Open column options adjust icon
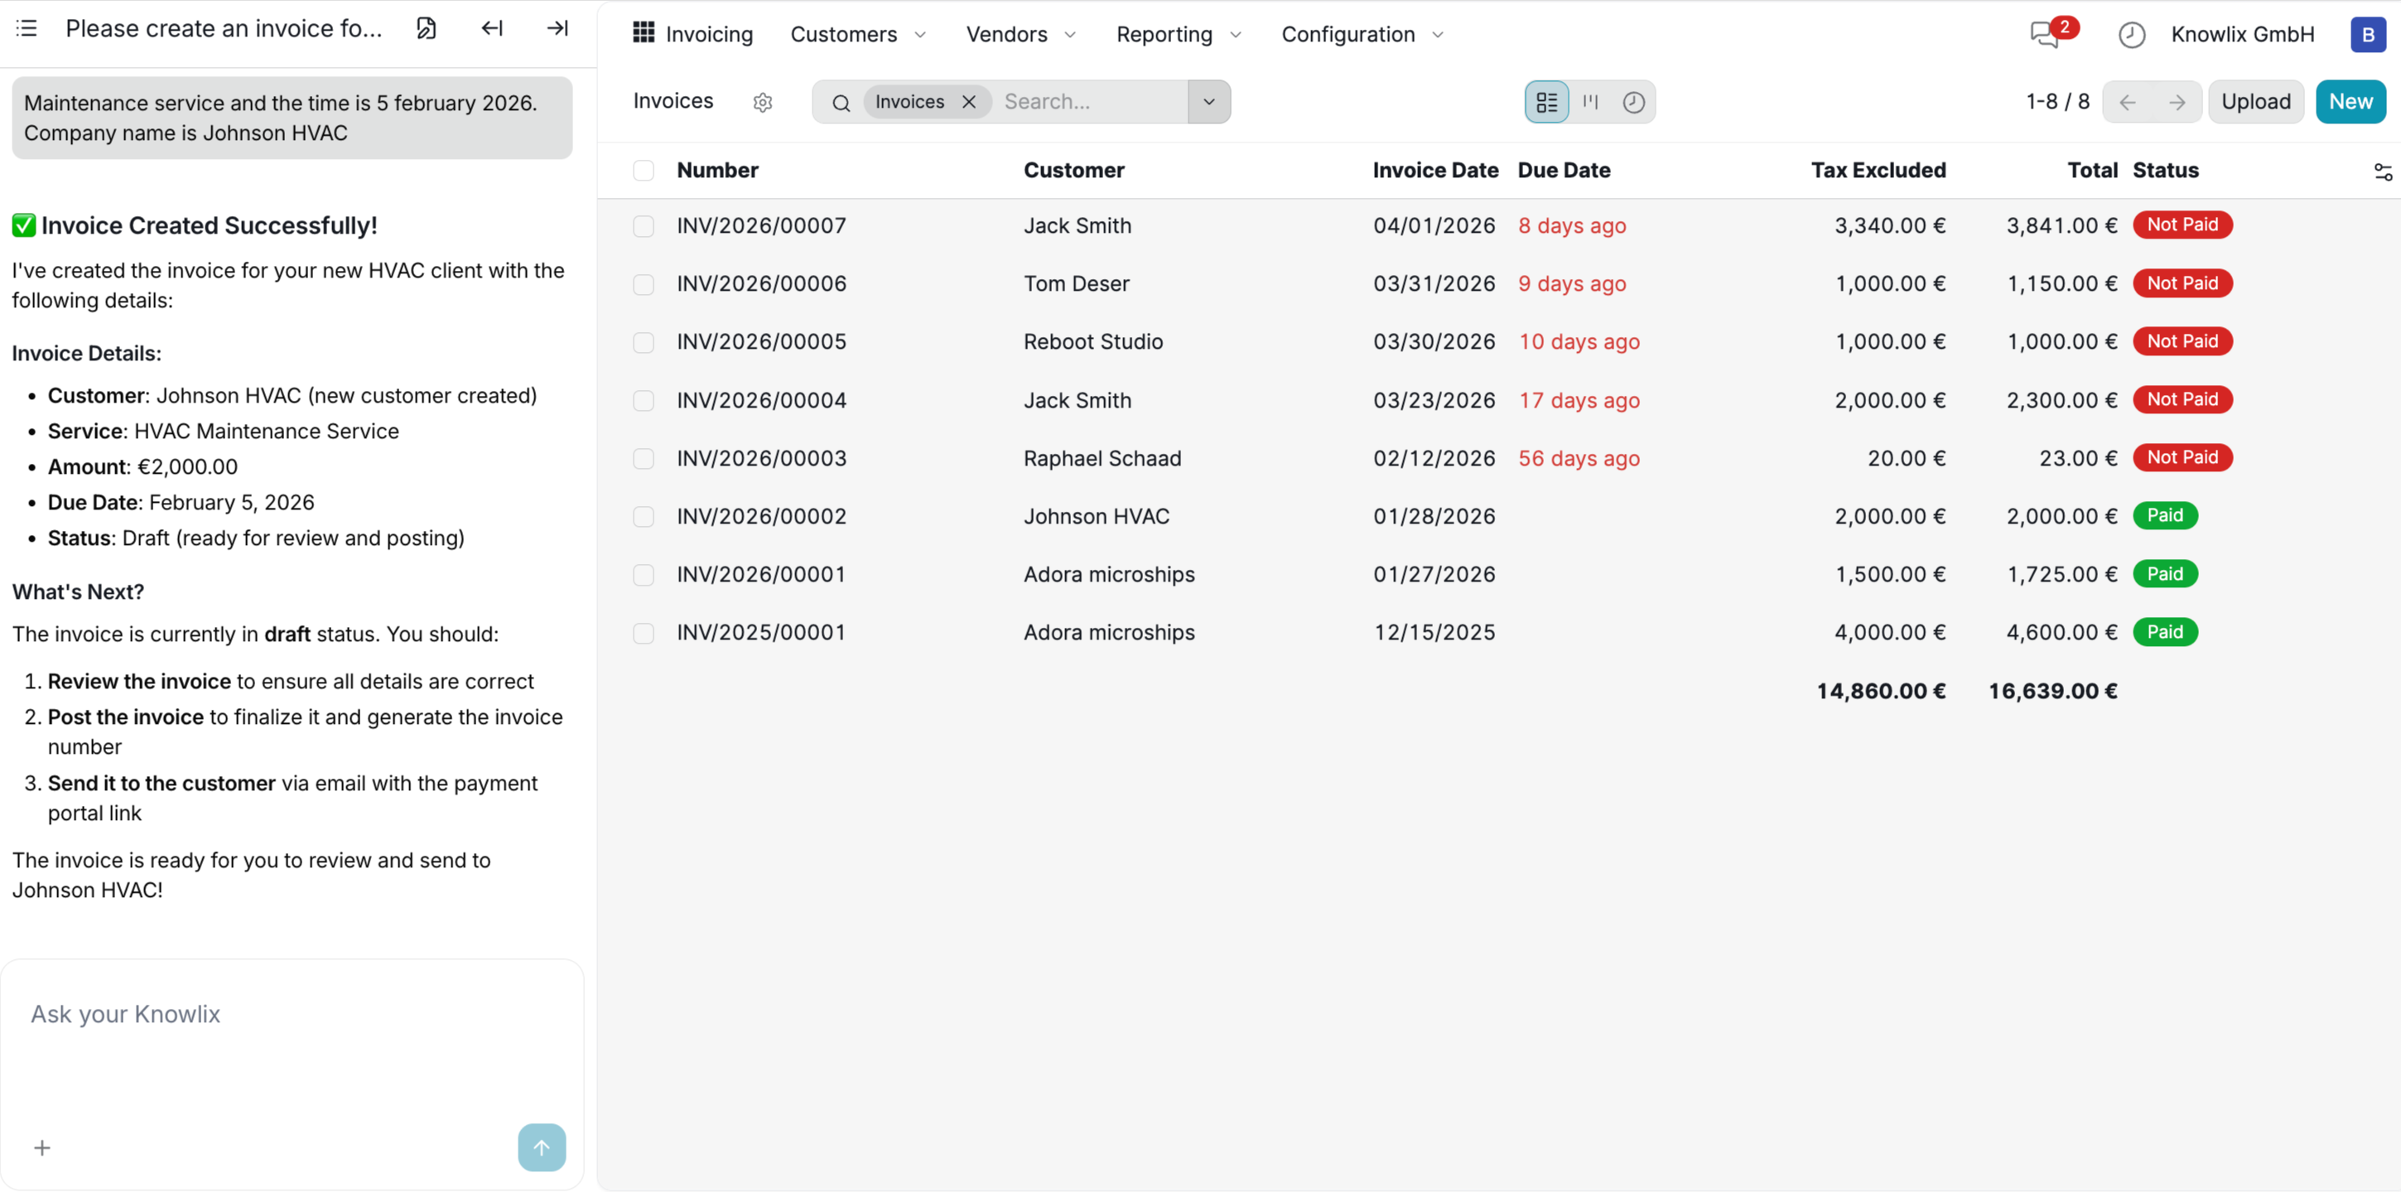Image resolution: width=2401 pixels, height=1192 pixels. pyautogui.click(x=2382, y=171)
